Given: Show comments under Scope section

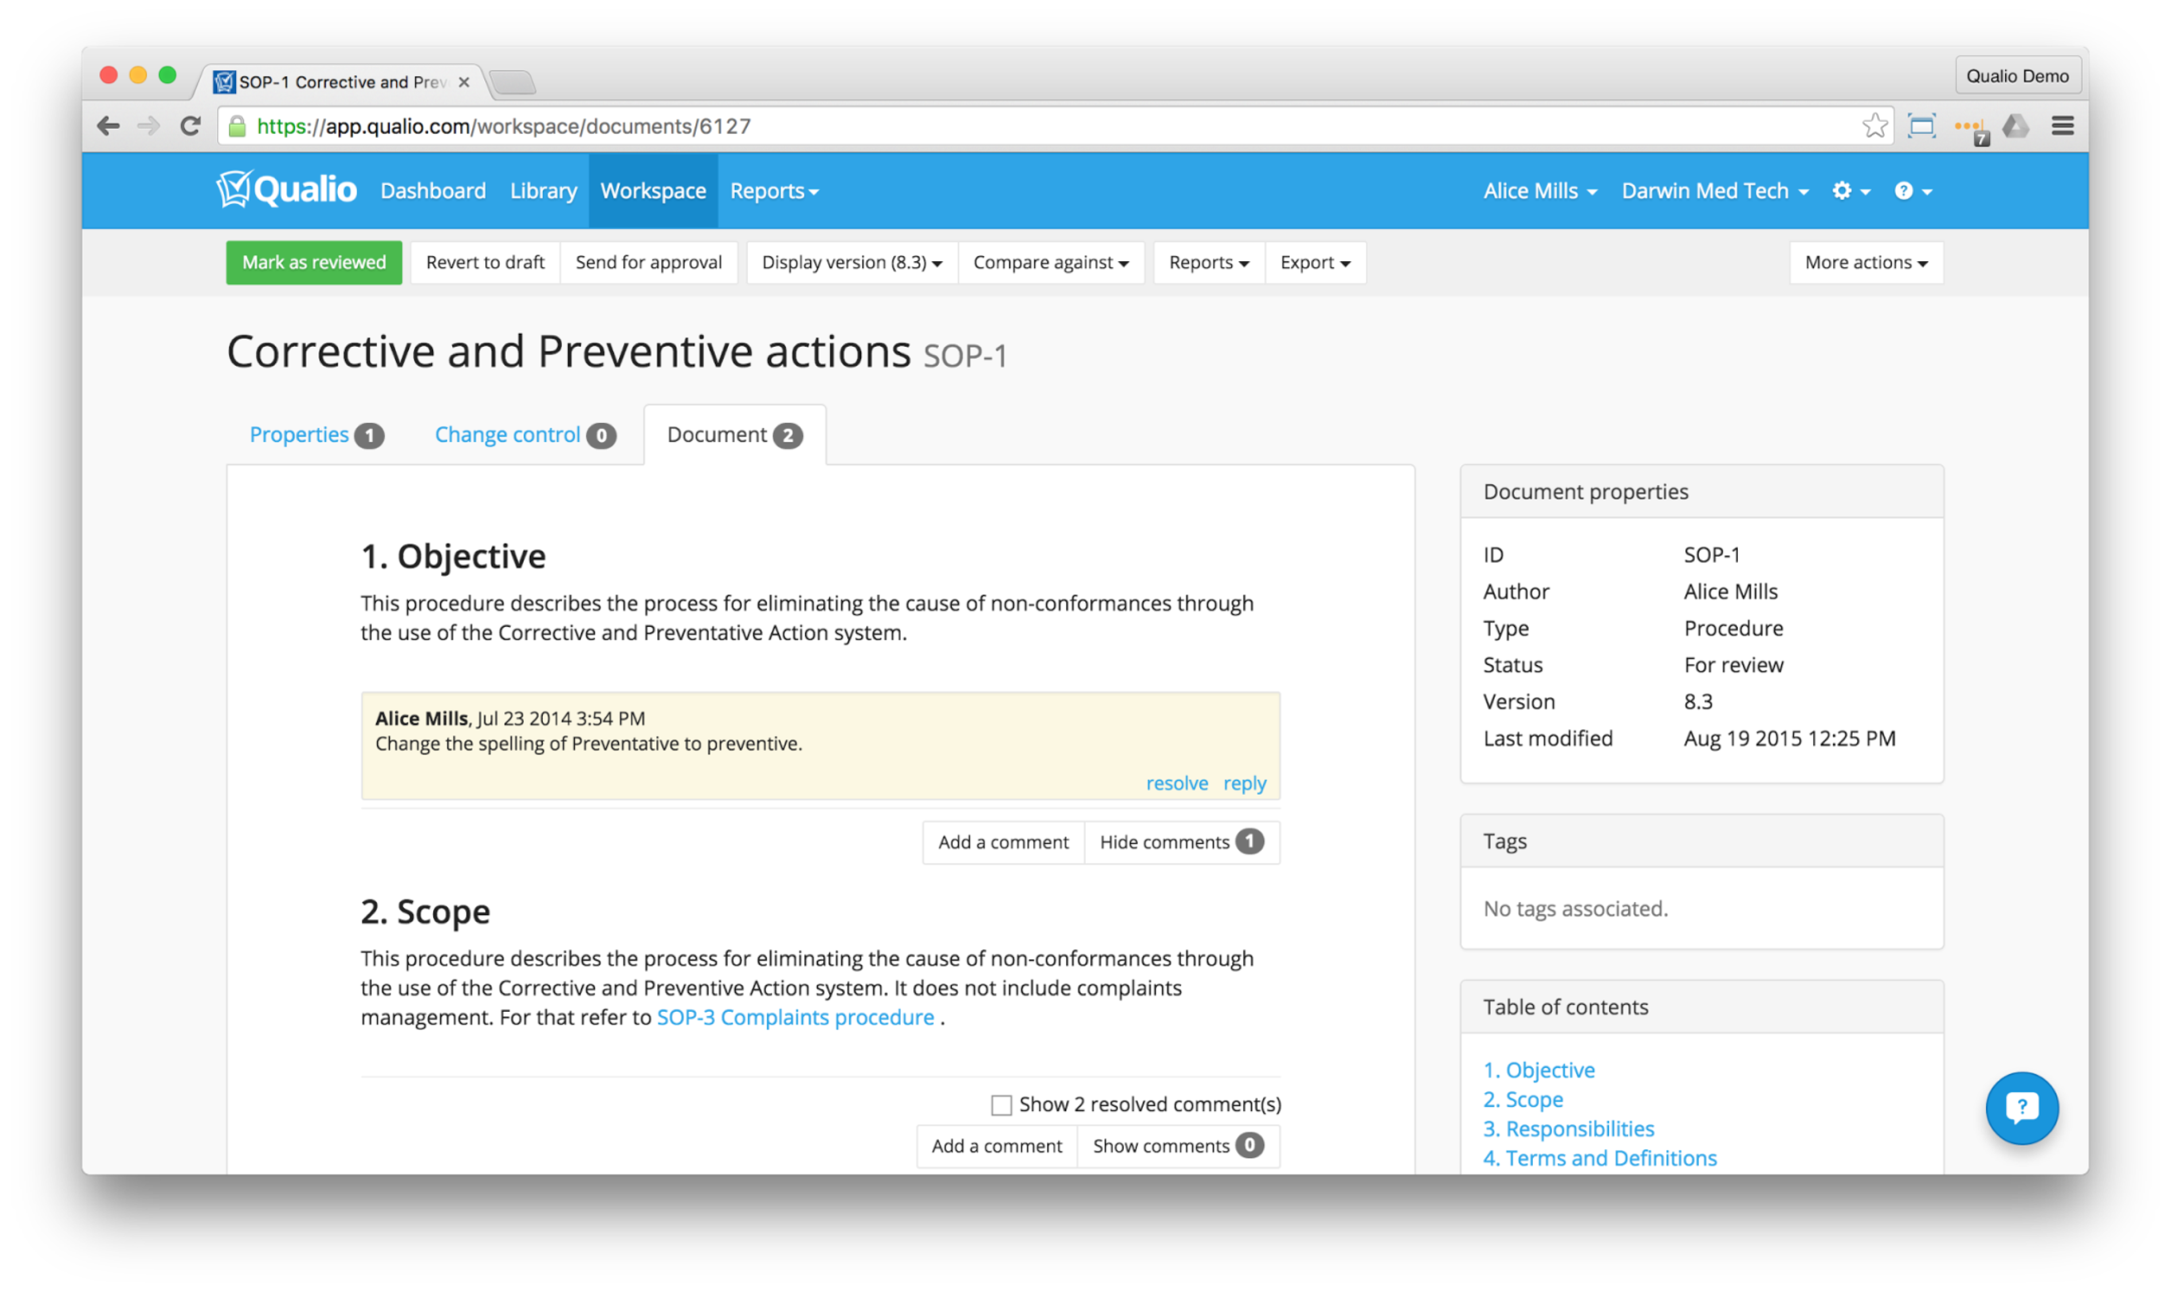Looking at the screenshot, I should click(1177, 1146).
